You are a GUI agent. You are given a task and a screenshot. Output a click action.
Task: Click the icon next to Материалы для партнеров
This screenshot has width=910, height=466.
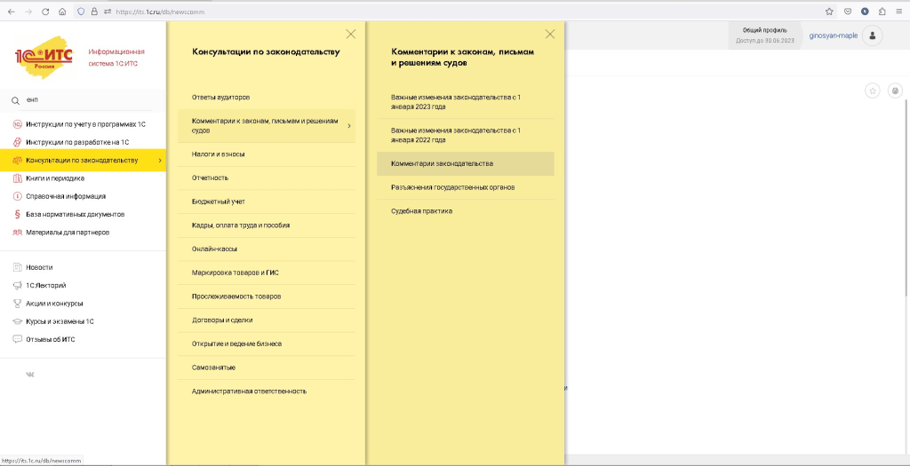(18, 233)
